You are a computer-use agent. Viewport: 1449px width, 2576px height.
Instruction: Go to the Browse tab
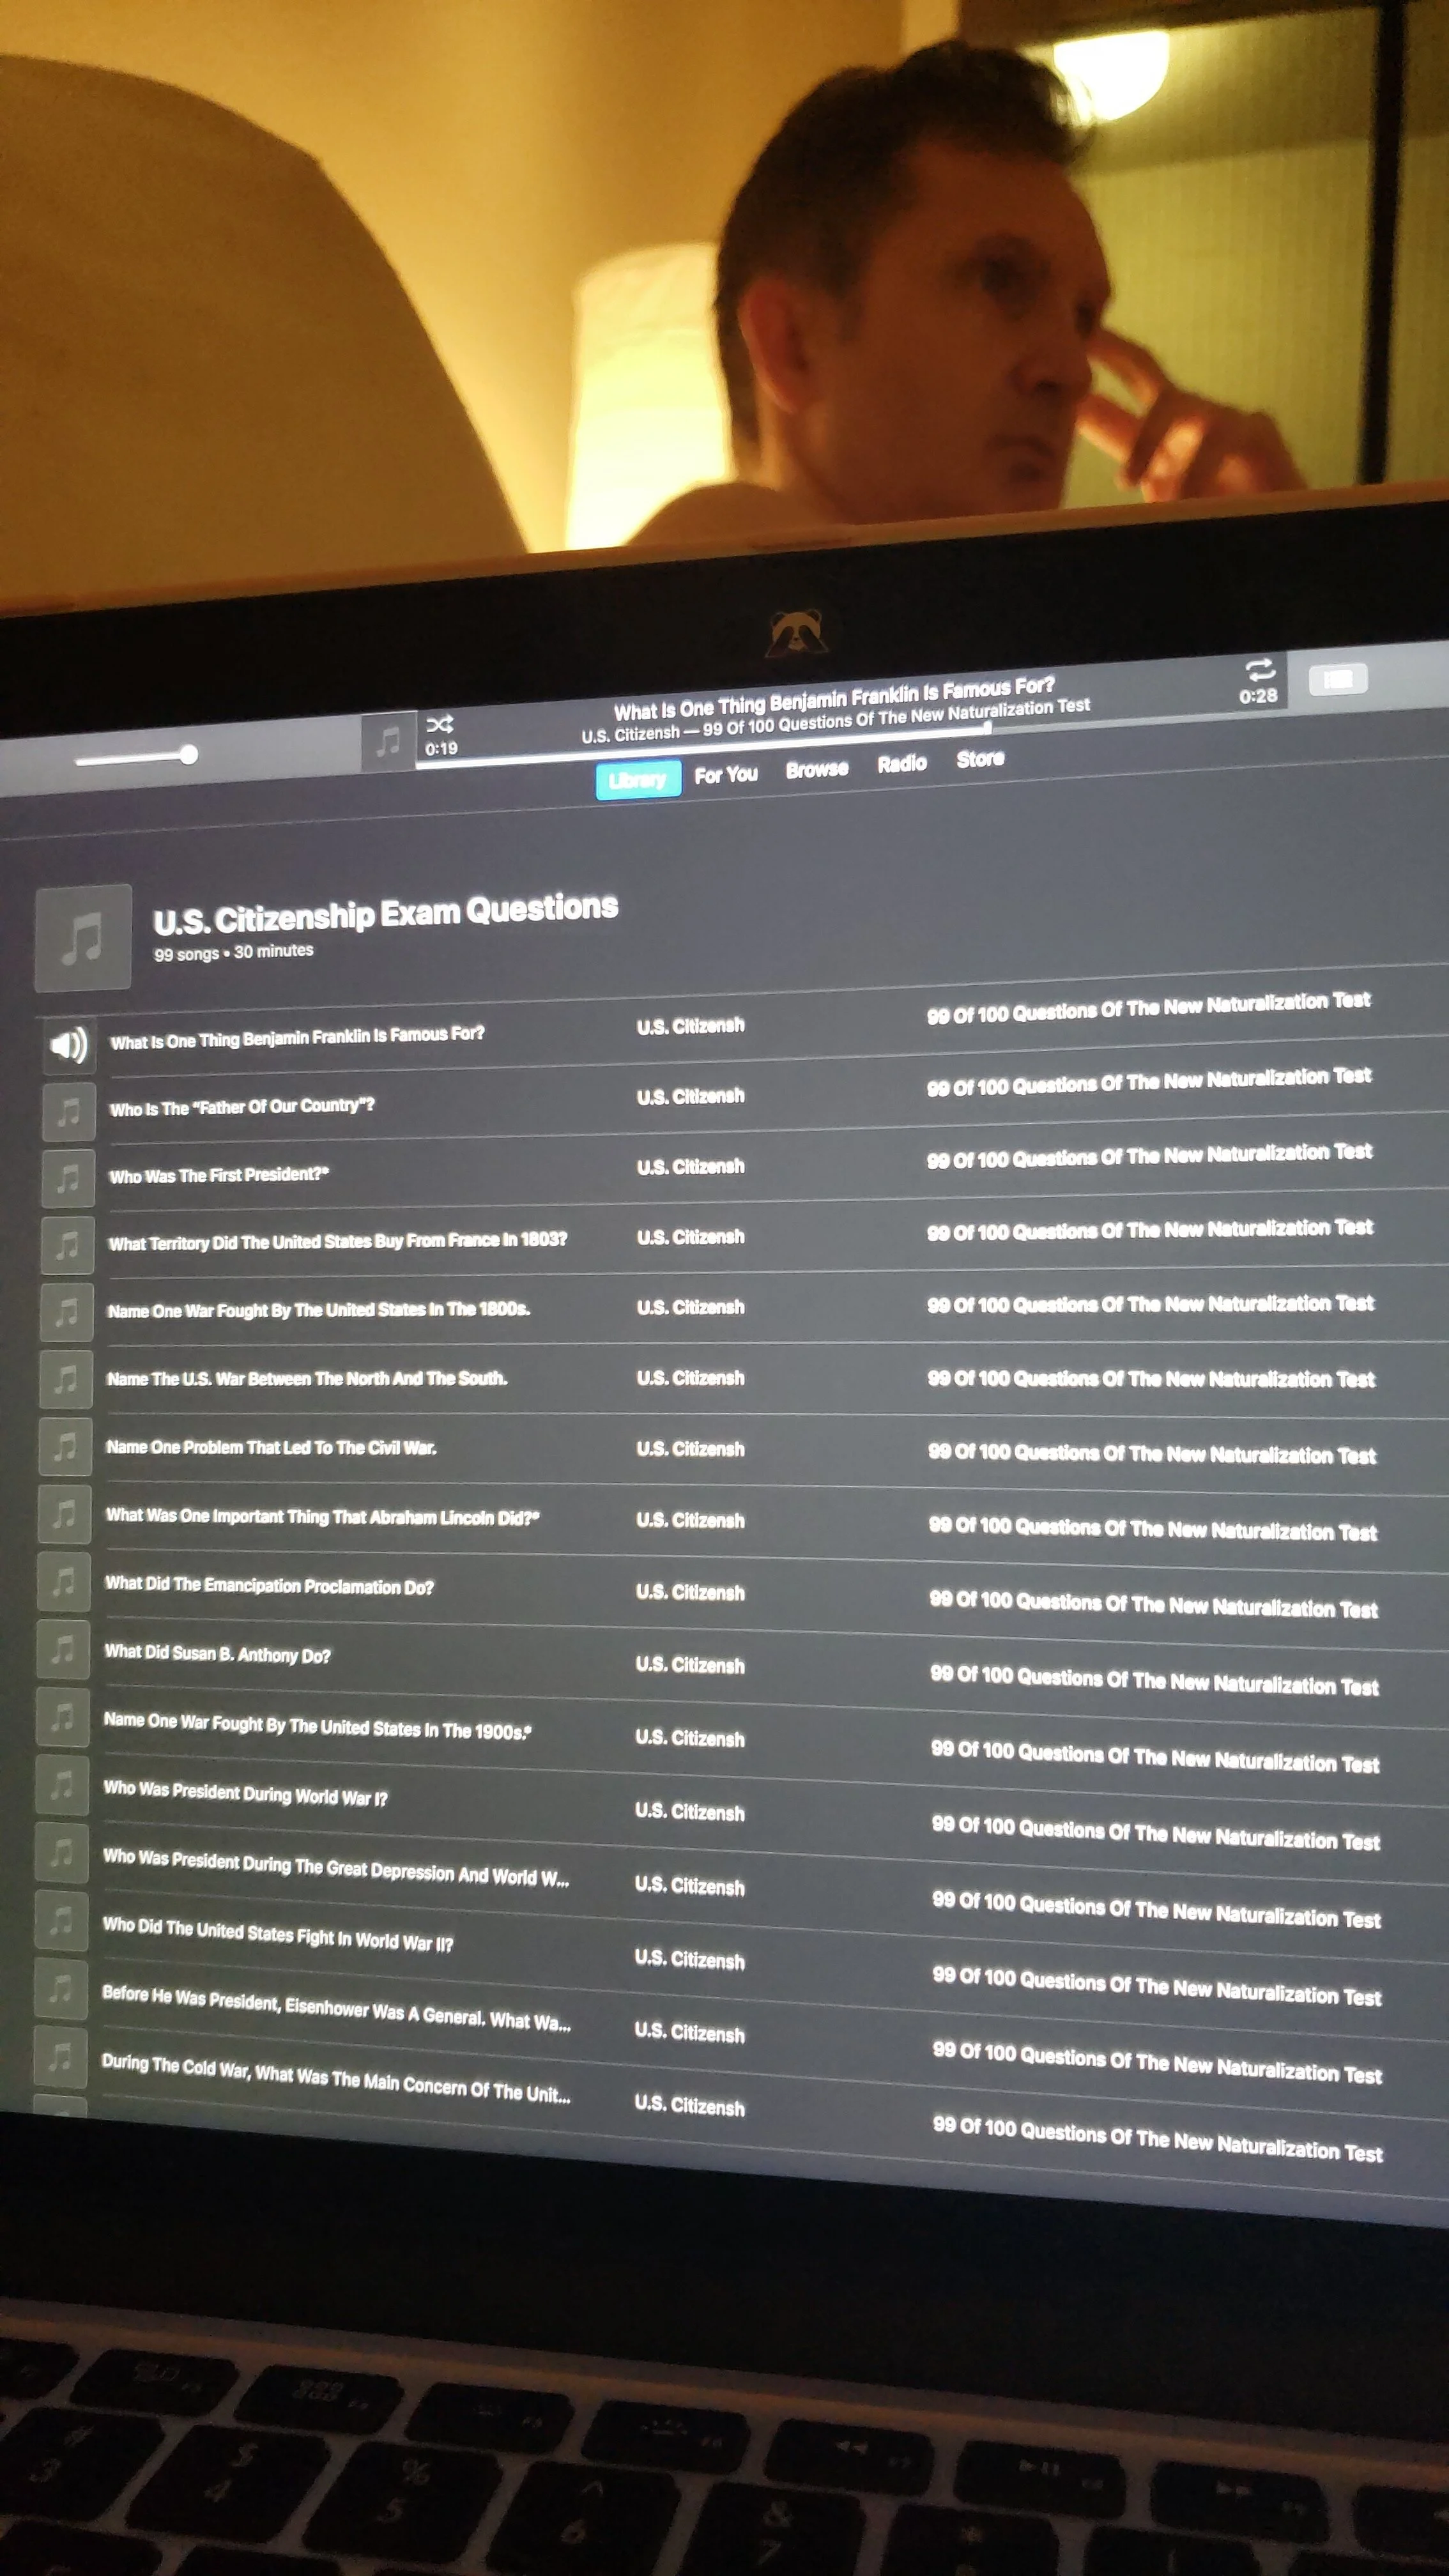[x=817, y=769]
